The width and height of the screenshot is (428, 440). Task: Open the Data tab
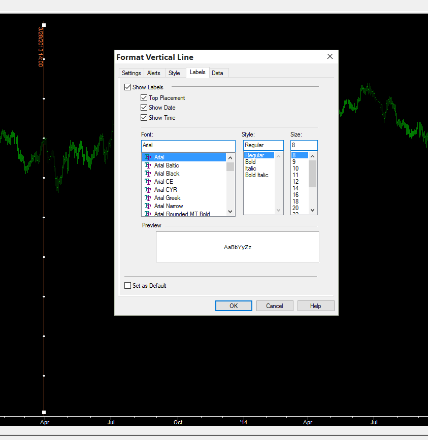click(x=217, y=73)
